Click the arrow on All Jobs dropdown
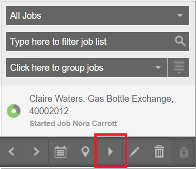Image resolution: width=196 pixels, height=169 pixels. click(x=180, y=16)
